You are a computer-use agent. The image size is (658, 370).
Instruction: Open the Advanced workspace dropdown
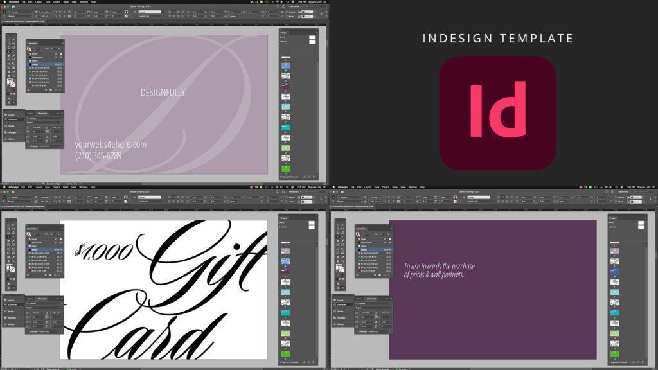click(x=293, y=6)
